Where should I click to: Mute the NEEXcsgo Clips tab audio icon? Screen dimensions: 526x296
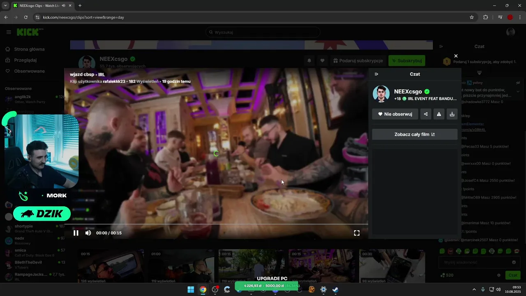pyautogui.click(x=63, y=6)
